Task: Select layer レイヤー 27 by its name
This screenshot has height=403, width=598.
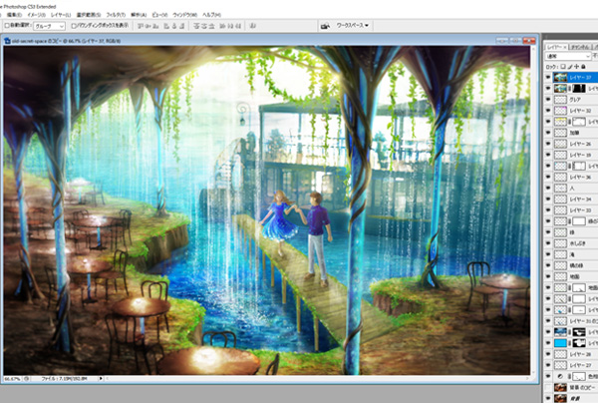Action: click(x=580, y=365)
